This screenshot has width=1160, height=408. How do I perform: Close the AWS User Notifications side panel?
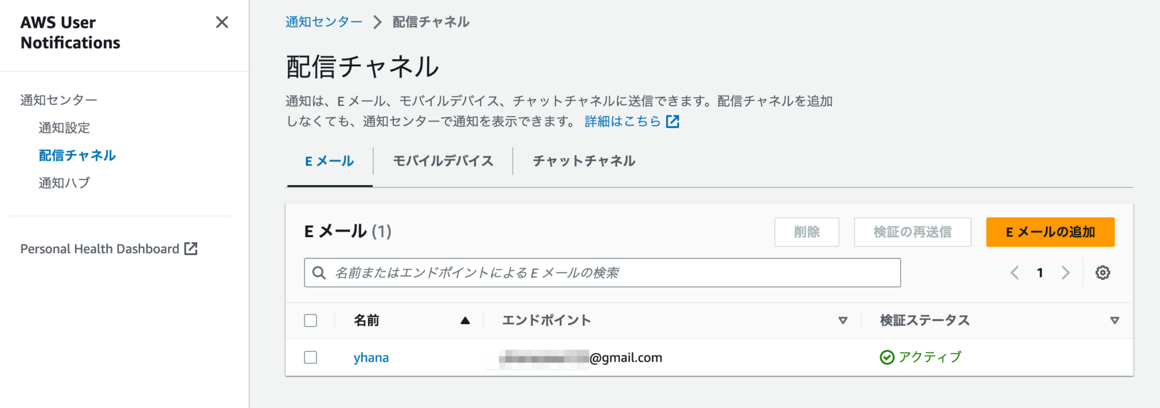(222, 23)
